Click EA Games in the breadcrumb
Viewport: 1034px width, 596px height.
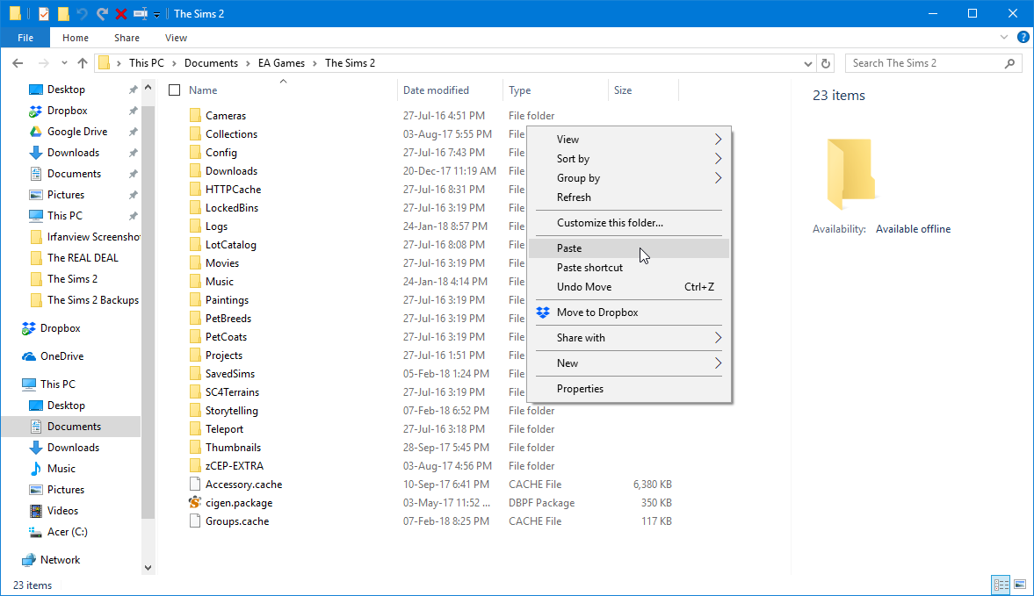pos(282,63)
